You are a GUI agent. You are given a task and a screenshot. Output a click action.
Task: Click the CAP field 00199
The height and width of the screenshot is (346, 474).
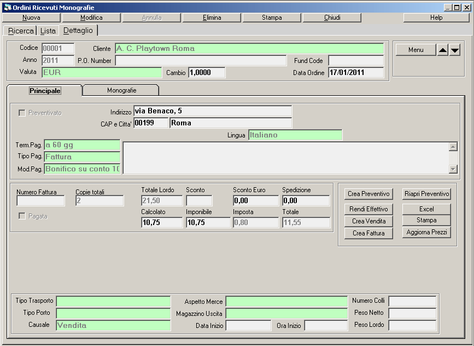coord(151,123)
